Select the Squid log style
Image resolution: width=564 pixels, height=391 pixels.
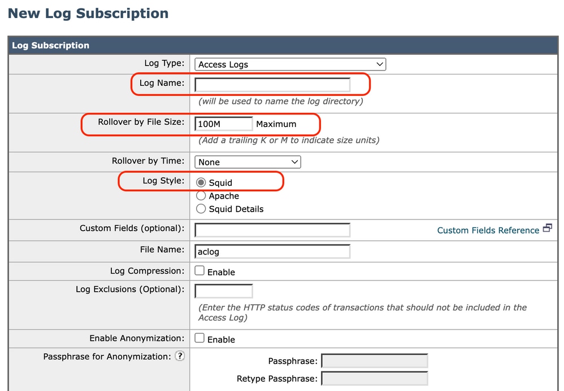click(x=201, y=182)
